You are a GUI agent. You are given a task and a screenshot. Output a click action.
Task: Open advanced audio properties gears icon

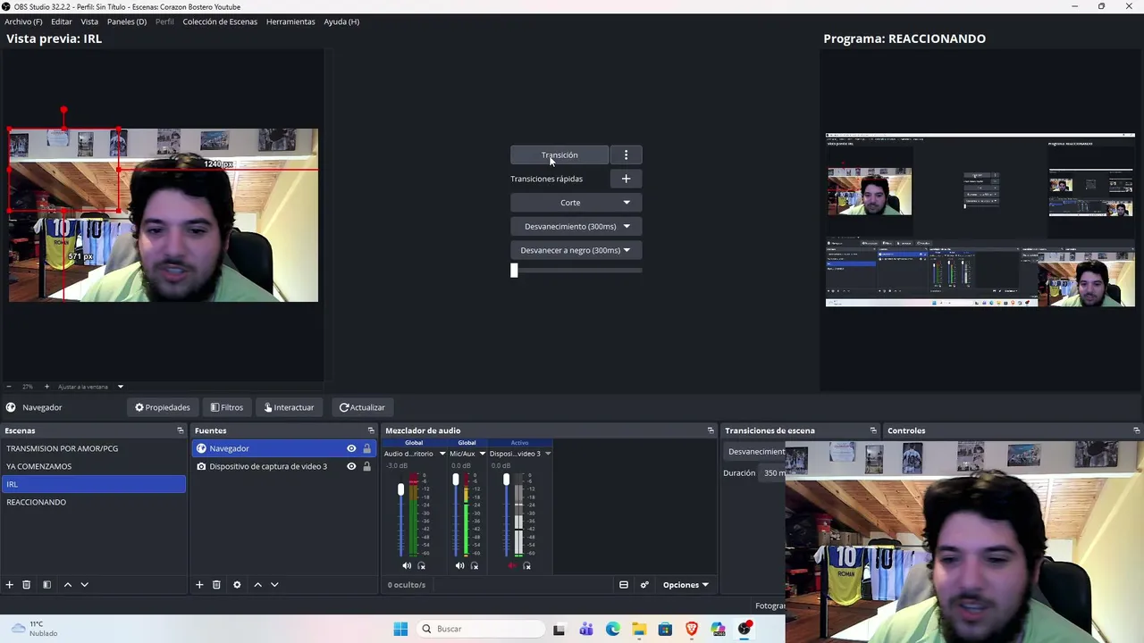coord(644,585)
